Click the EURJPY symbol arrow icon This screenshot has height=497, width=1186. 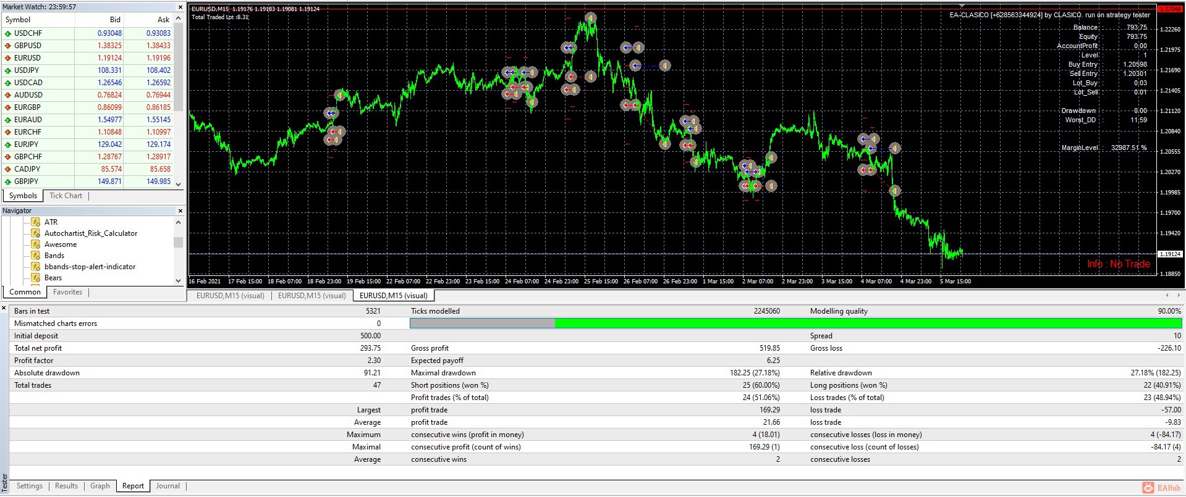click(x=8, y=144)
